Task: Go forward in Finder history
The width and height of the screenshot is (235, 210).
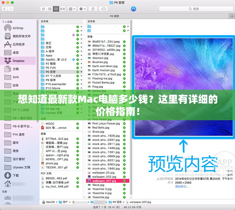Action: pyautogui.click(x=11, y=9)
